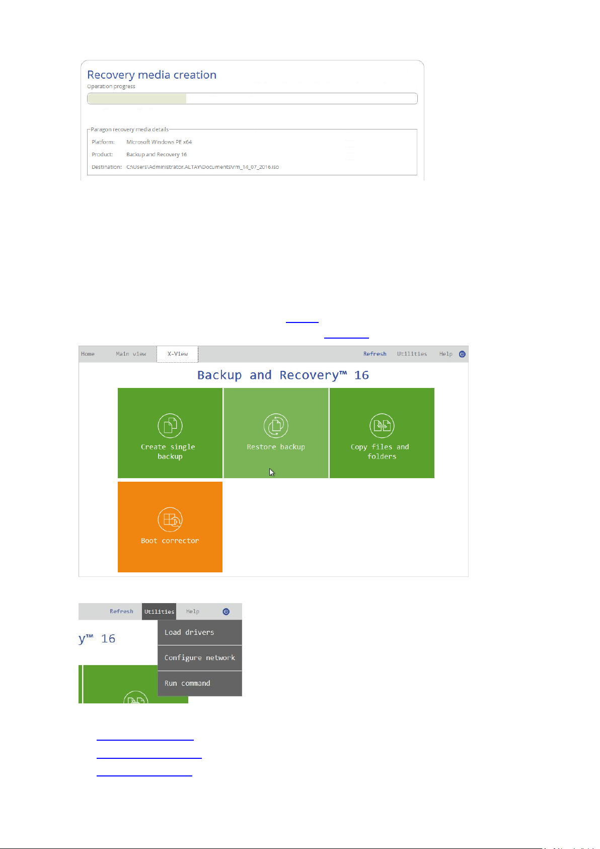Click the Operation progress label
The height and width of the screenshot is (849, 600).
(x=111, y=86)
